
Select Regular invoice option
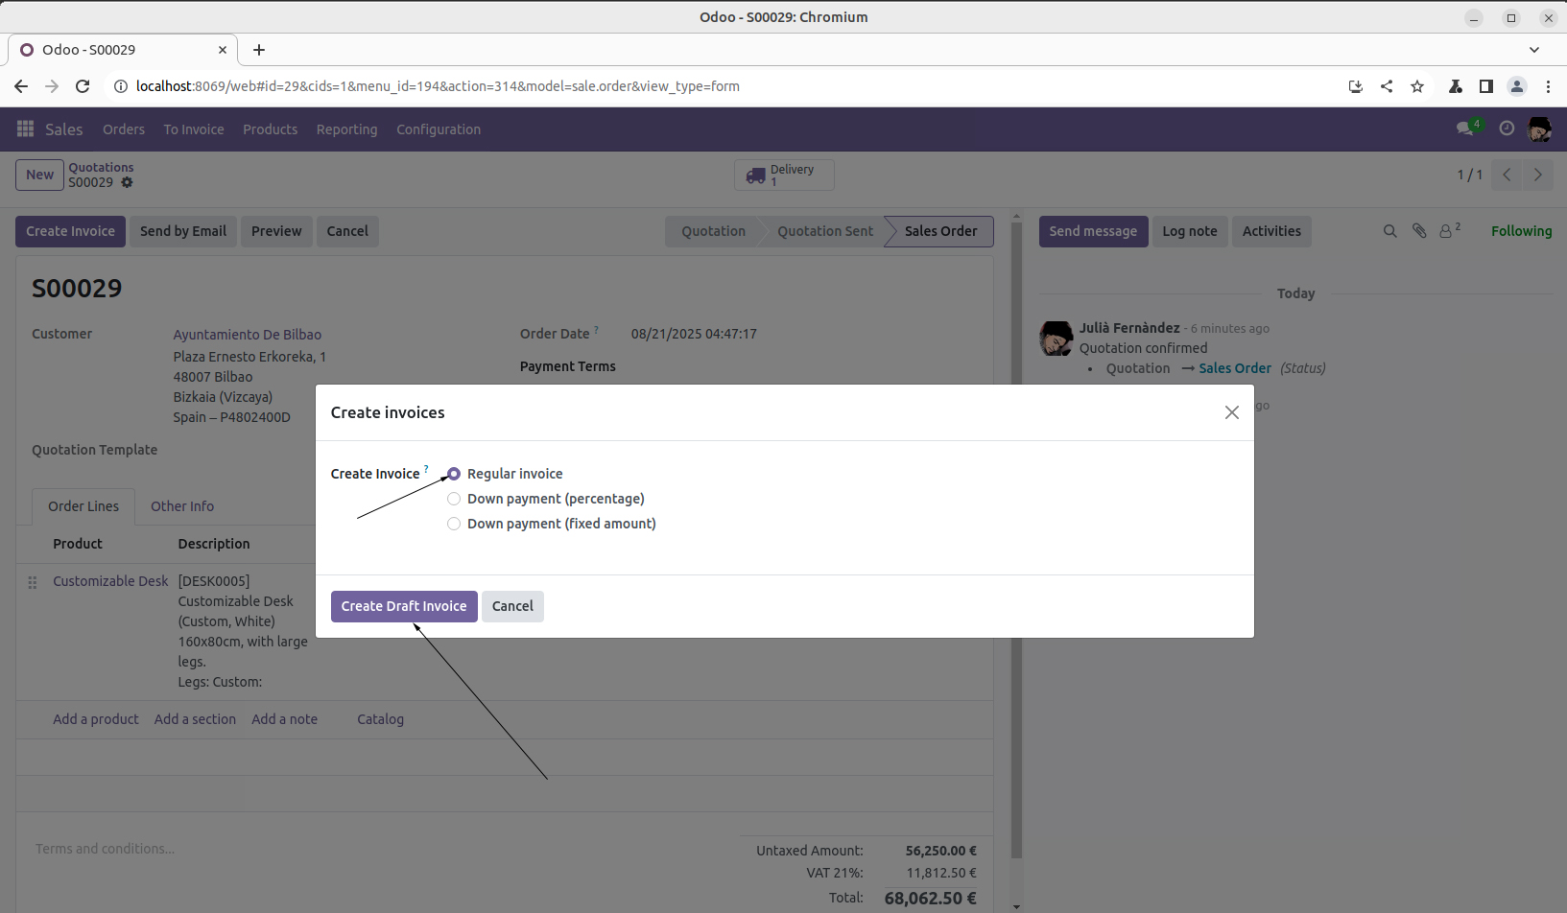454,474
